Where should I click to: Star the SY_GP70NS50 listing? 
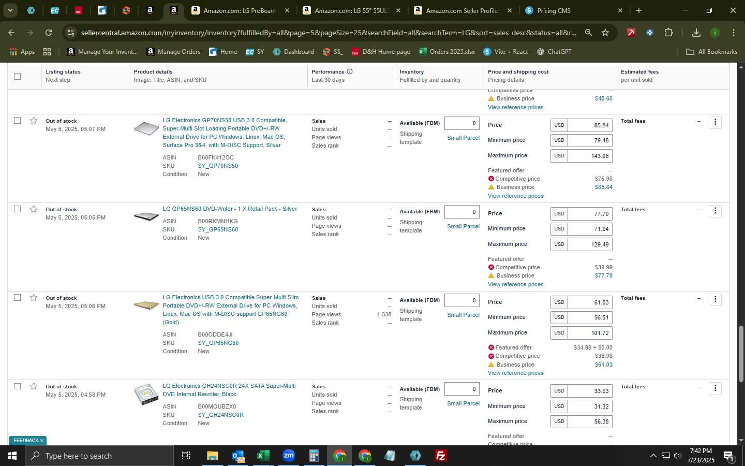[x=34, y=121]
